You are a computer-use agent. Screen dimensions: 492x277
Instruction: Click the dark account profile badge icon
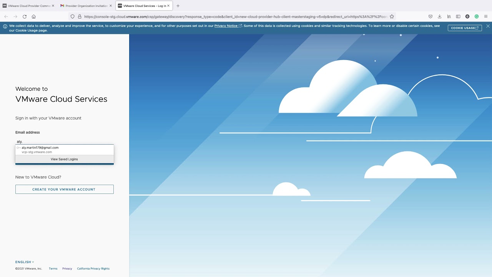coord(467,17)
